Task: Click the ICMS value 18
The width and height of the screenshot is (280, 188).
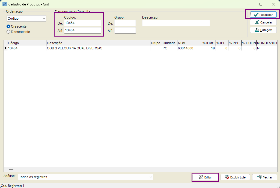Action: point(209,48)
